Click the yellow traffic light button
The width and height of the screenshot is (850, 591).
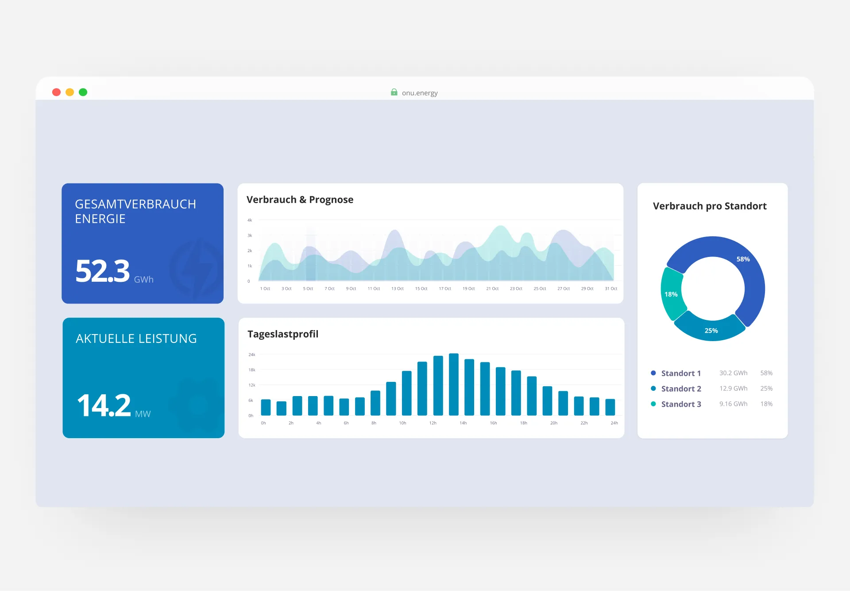(x=70, y=92)
